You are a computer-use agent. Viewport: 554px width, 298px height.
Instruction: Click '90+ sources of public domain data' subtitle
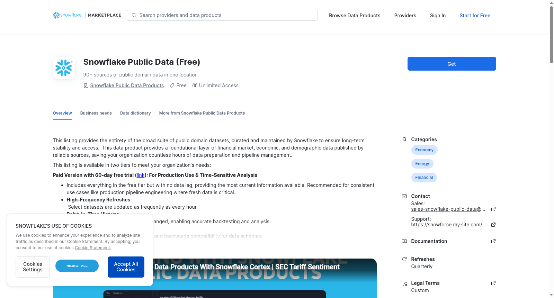click(x=140, y=75)
